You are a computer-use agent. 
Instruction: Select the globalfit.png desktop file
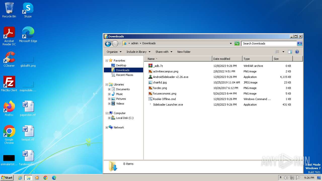[28, 62]
